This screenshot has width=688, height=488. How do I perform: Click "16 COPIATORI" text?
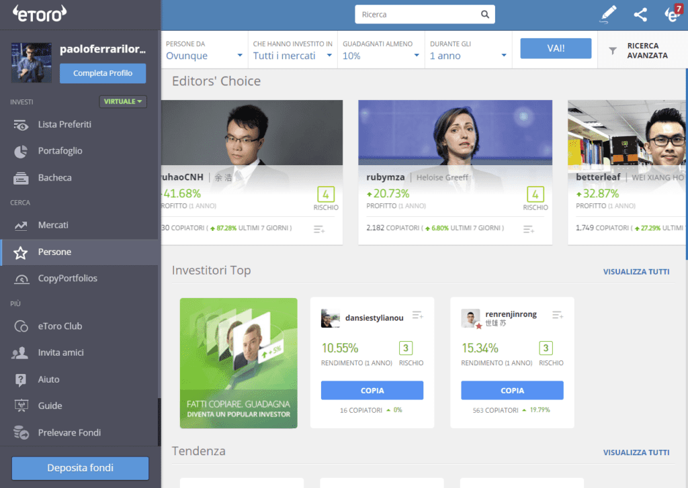point(361,410)
